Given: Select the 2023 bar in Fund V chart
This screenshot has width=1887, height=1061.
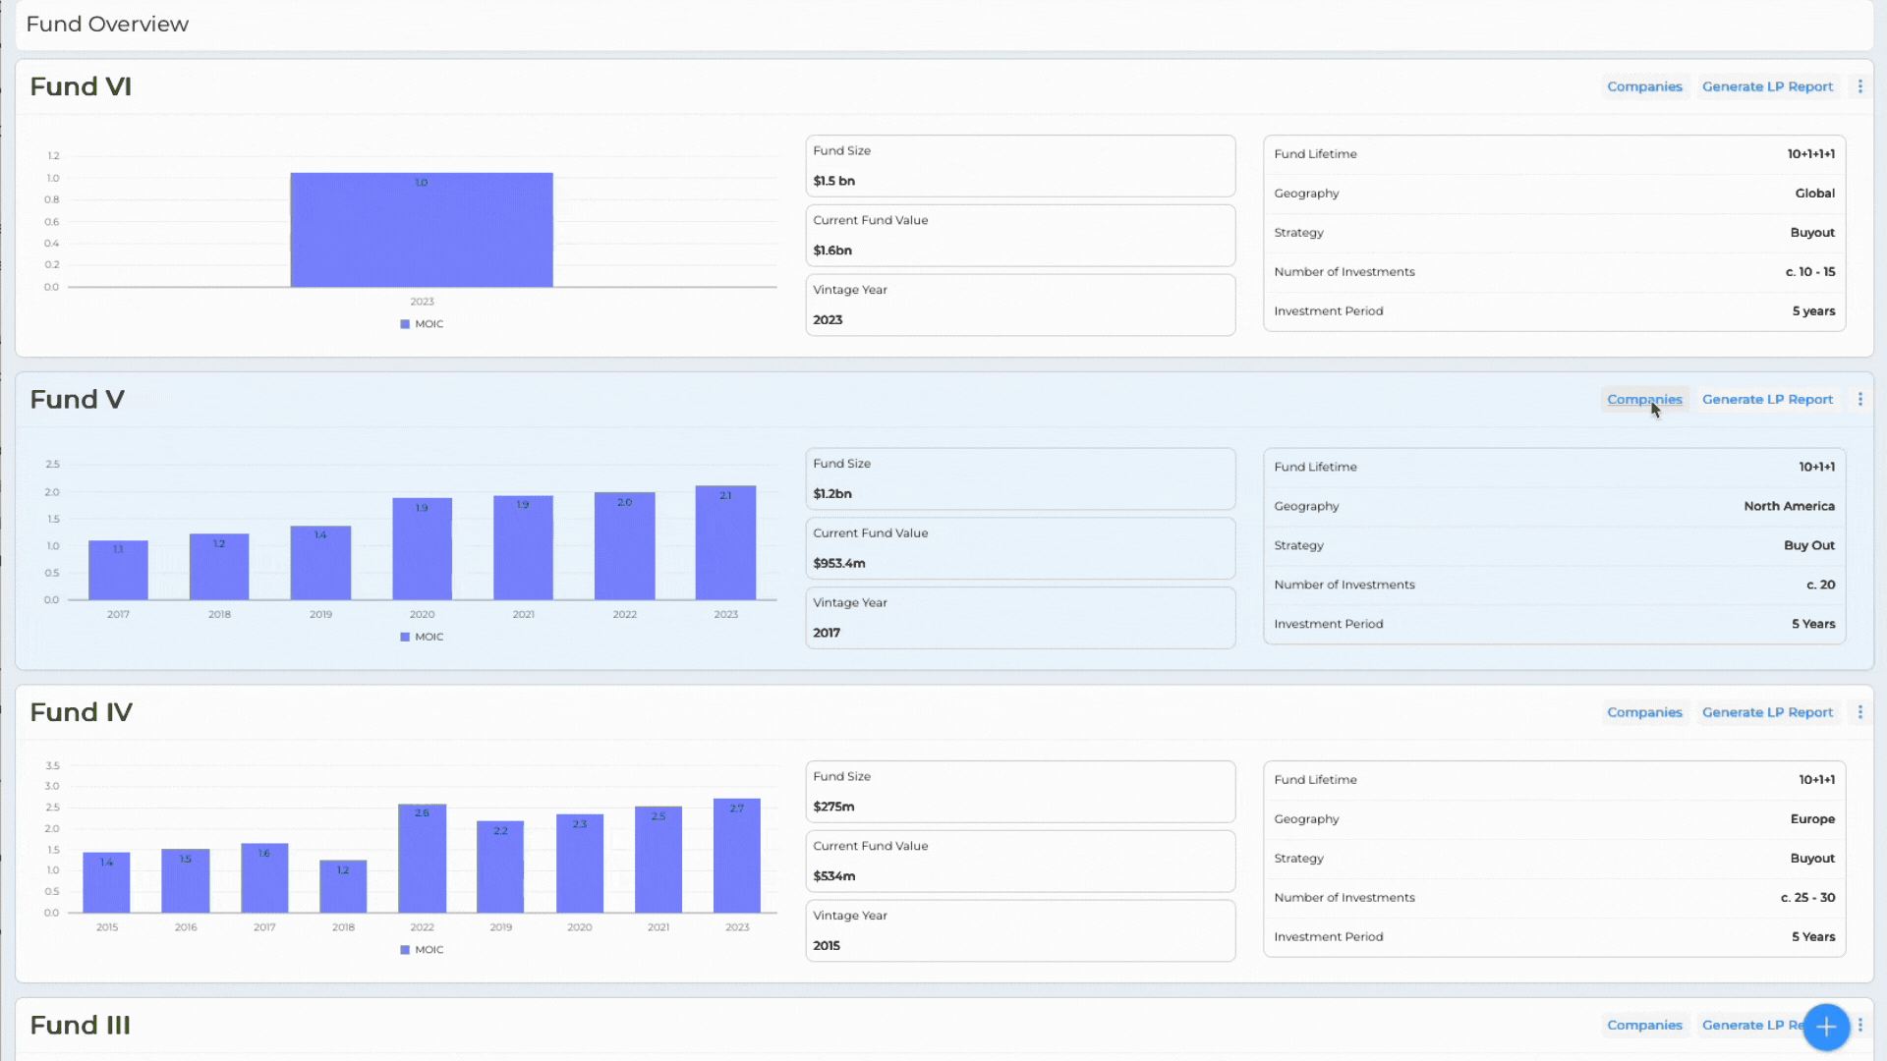Looking at the screenshot, I should [x=725, y=545].
